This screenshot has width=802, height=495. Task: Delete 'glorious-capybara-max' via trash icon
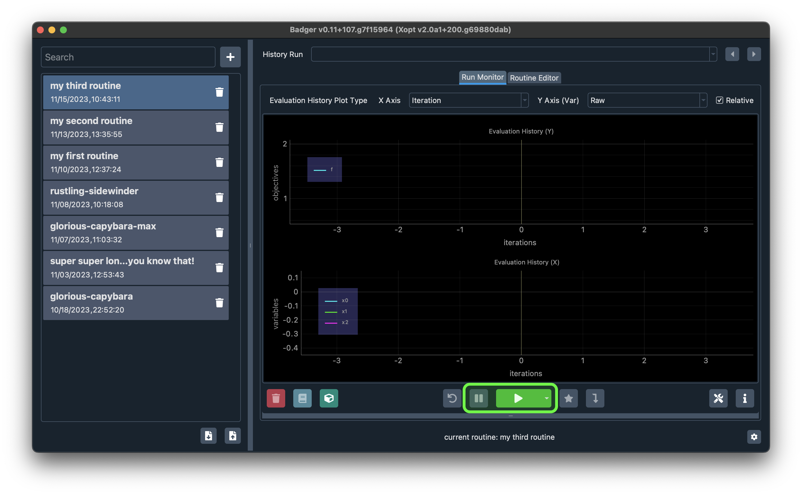[220, 233]
